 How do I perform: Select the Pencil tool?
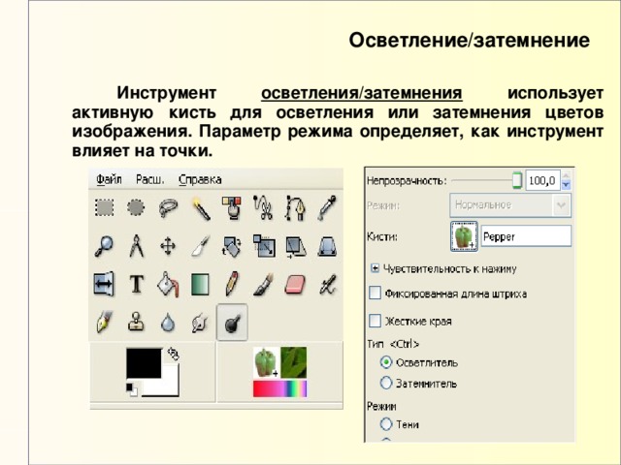232,283
